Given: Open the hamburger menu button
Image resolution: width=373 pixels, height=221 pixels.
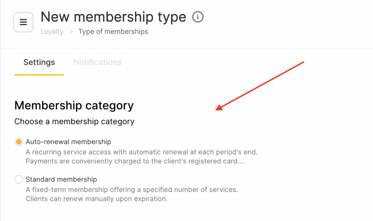Looking at the screenshot, I should coord(23,22).
